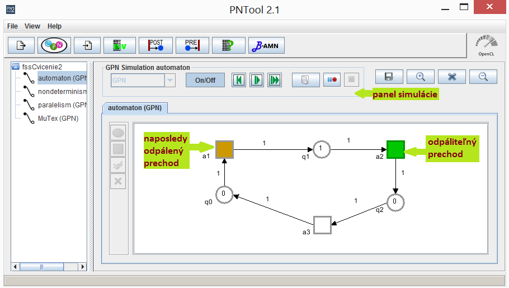Screen dimensions: 509x288
Task: Zoom out with the magnifier minus icon
Action: (x=483, y=77)
